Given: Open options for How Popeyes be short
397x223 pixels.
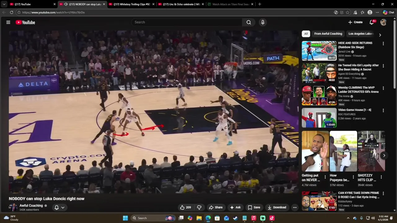Looking at the screenshot, I should coord(353,177).
